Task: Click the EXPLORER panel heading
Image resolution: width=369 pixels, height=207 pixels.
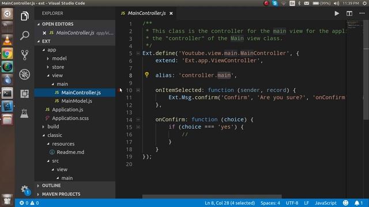Action: (x=52, y=13)
